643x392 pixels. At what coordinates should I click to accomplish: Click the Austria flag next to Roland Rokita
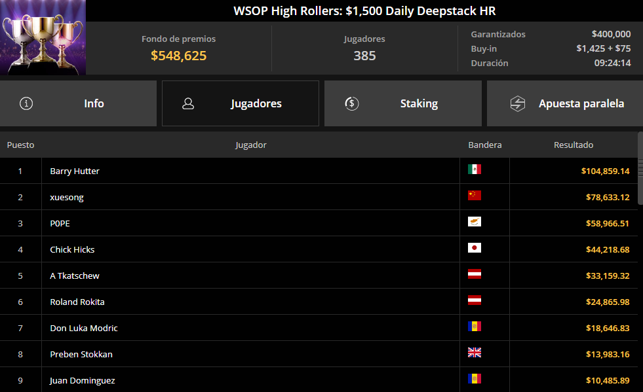click(475, 300)
